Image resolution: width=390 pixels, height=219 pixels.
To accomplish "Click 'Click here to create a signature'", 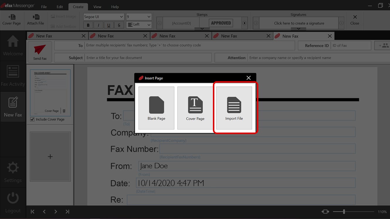I will point(298,22).
